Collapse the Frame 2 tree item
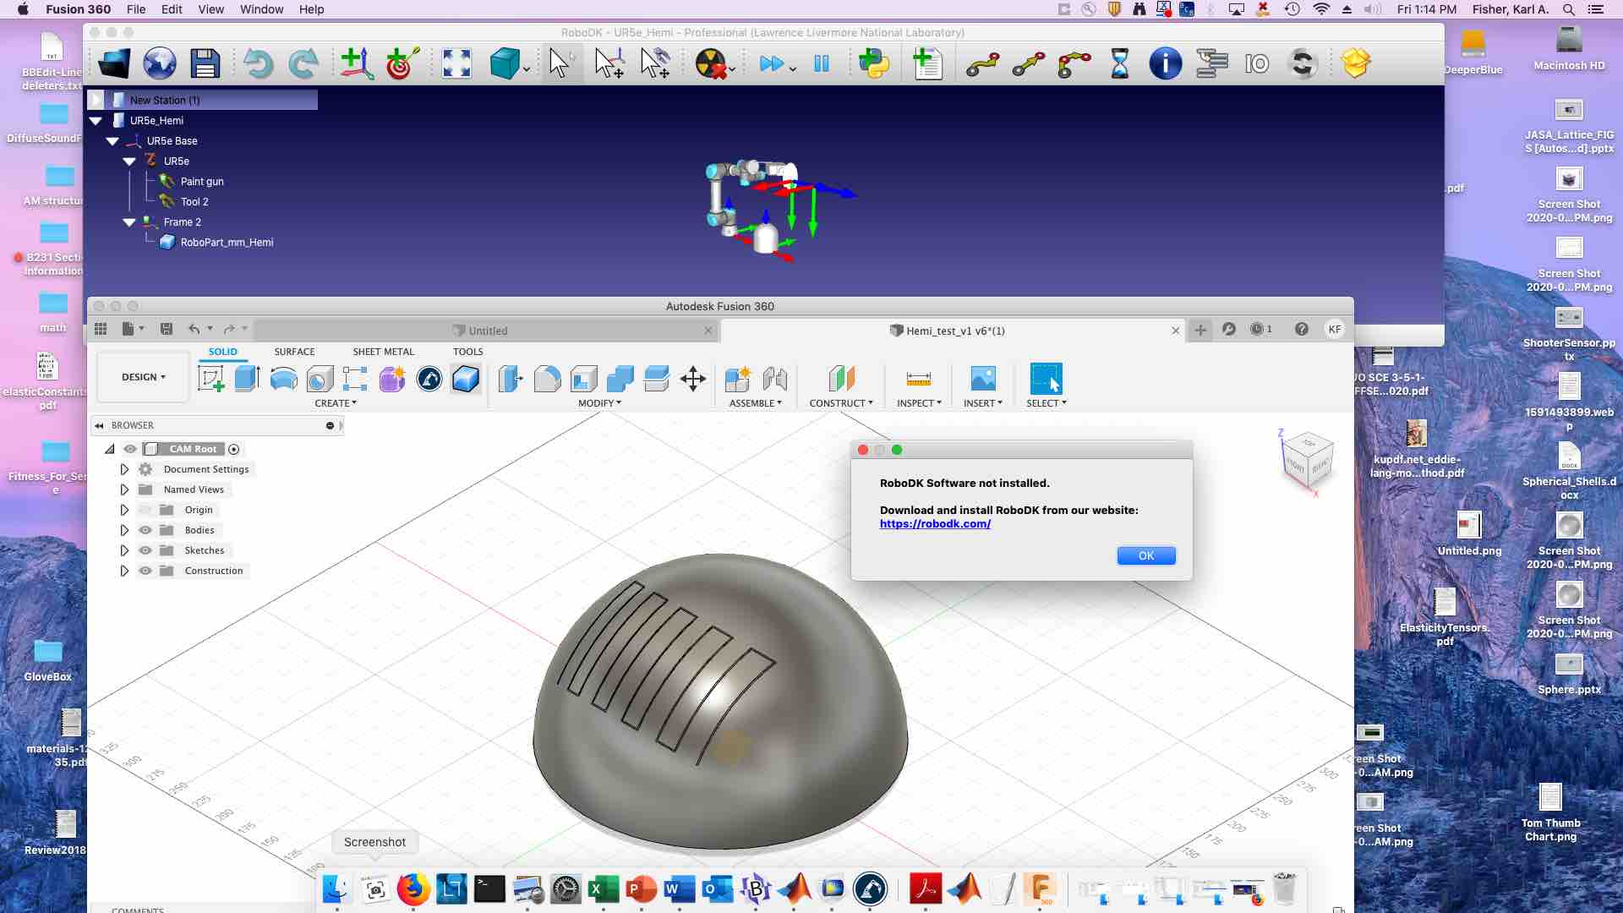 tap(129, 222)
